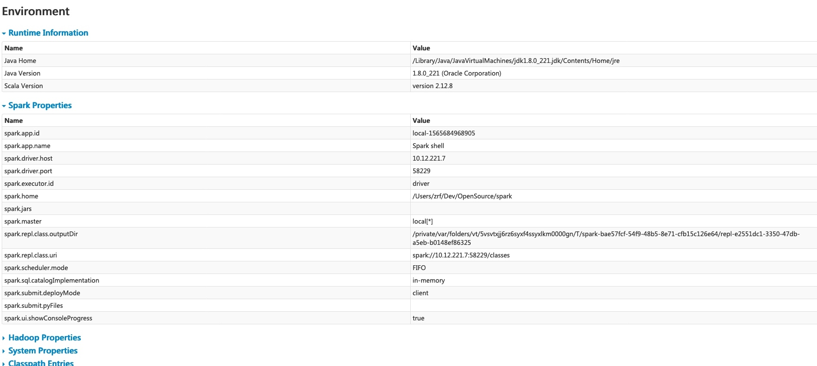Click the Name column header in Spark Properties
The height and width of the screenshot is (366, 817).
click(13, 120)
